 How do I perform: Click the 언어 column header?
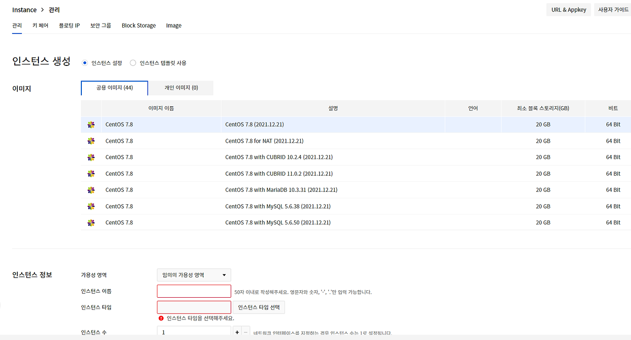(473, 108)
